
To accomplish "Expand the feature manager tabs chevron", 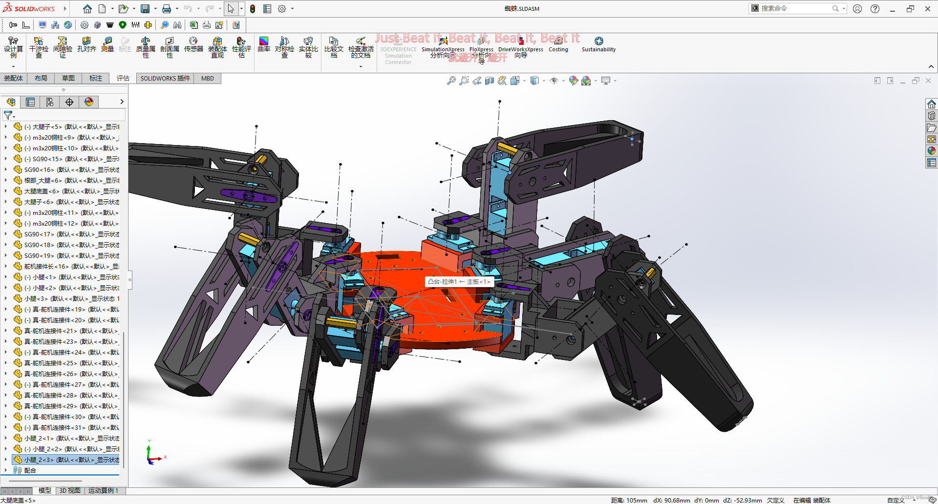I will 122,102.
